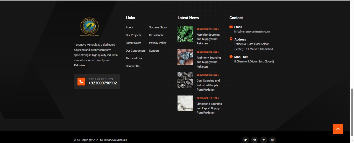Image resolution: width=354 pixels, height=143 pixels.
Task: Open the Success Story link
Action: coord(158,27)
